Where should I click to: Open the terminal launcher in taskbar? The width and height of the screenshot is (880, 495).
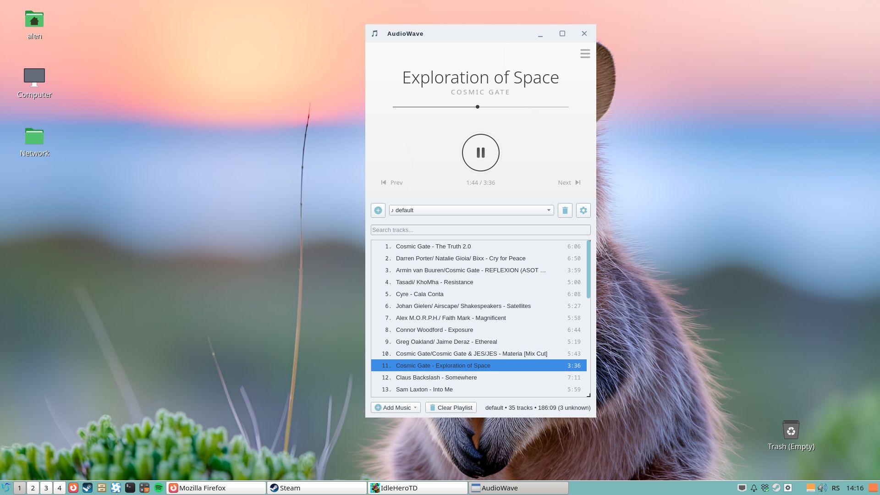(x=130, y=488)
